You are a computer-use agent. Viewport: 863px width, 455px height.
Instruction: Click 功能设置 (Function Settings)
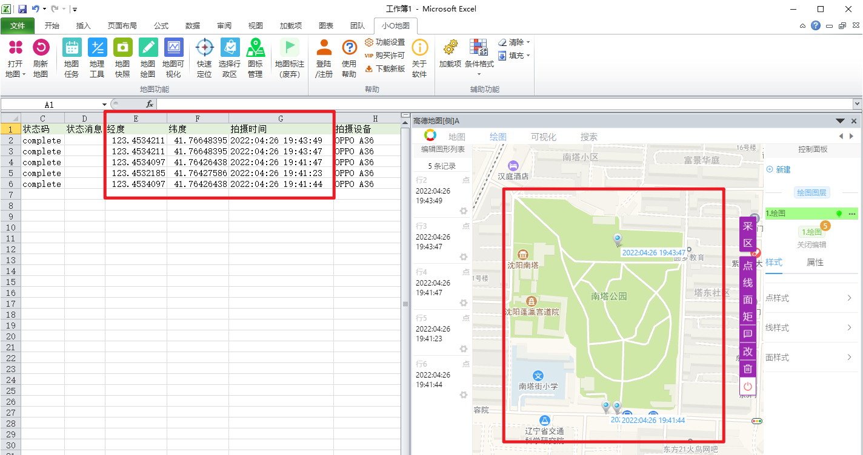(x=385, y=42)
